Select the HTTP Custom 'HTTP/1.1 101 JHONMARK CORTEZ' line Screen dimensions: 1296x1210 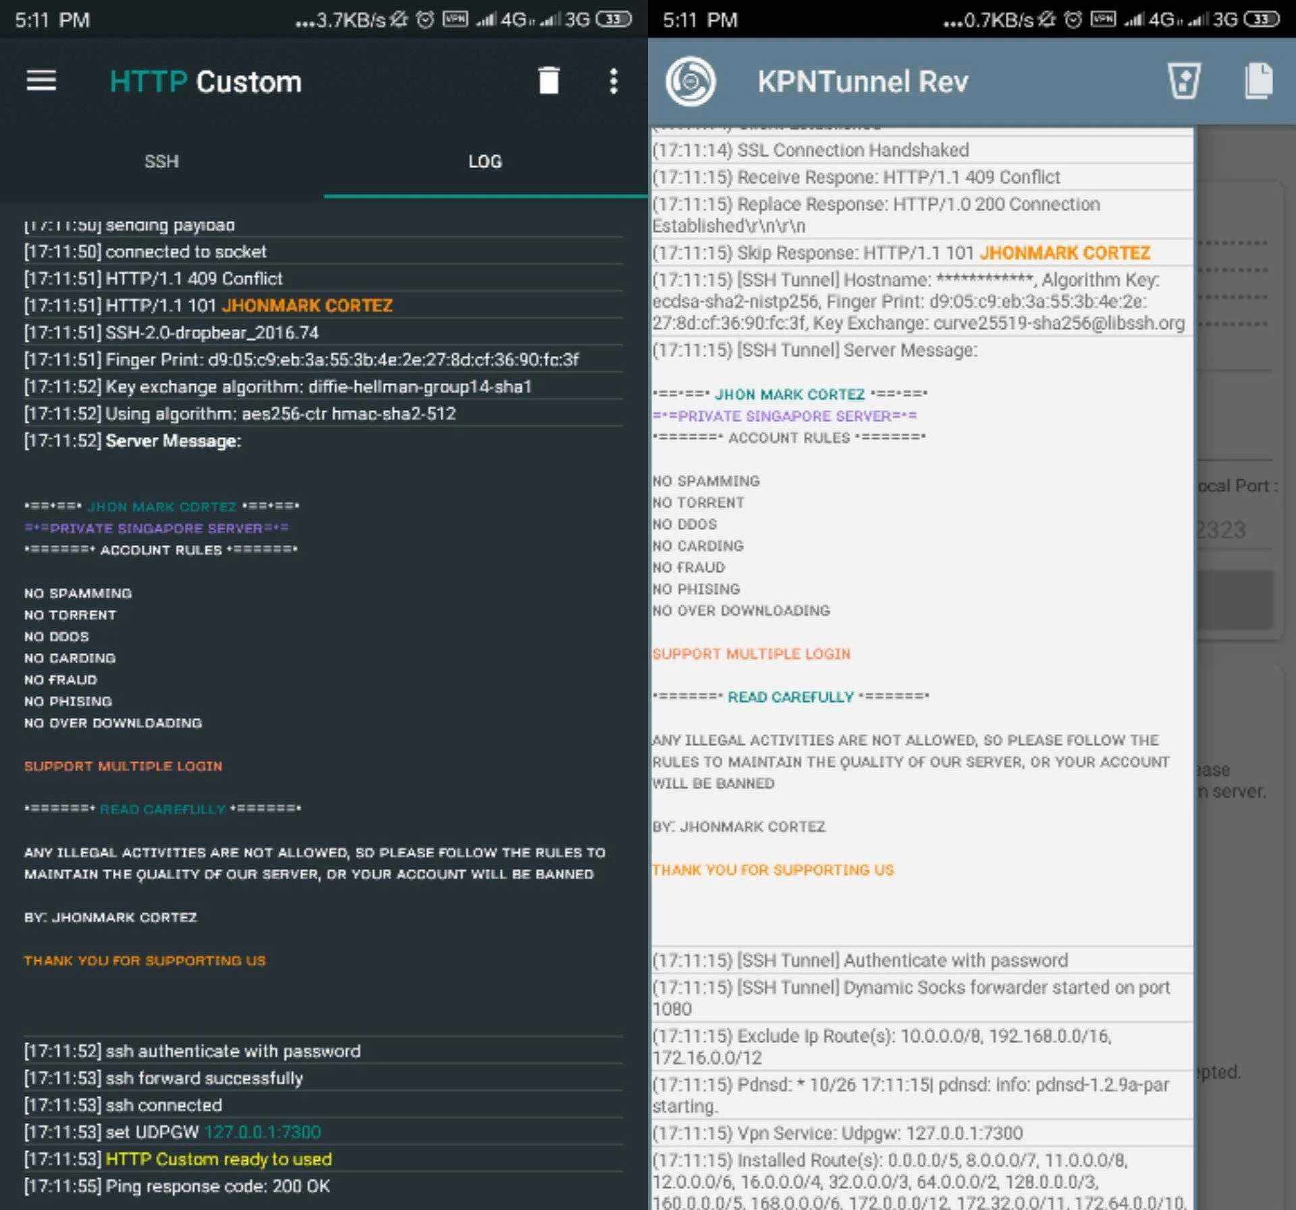[323, 305]
